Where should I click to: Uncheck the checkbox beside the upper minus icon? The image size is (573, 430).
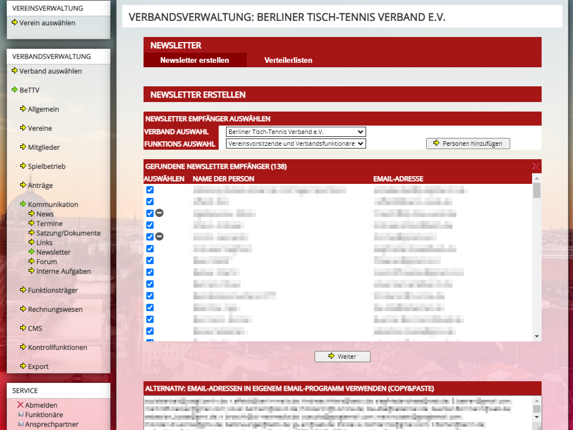(150, 213)
